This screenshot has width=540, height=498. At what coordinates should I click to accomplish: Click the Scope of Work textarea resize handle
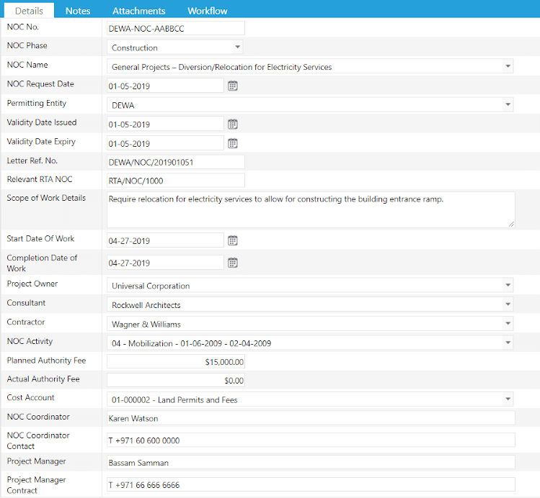pos(511,224)
